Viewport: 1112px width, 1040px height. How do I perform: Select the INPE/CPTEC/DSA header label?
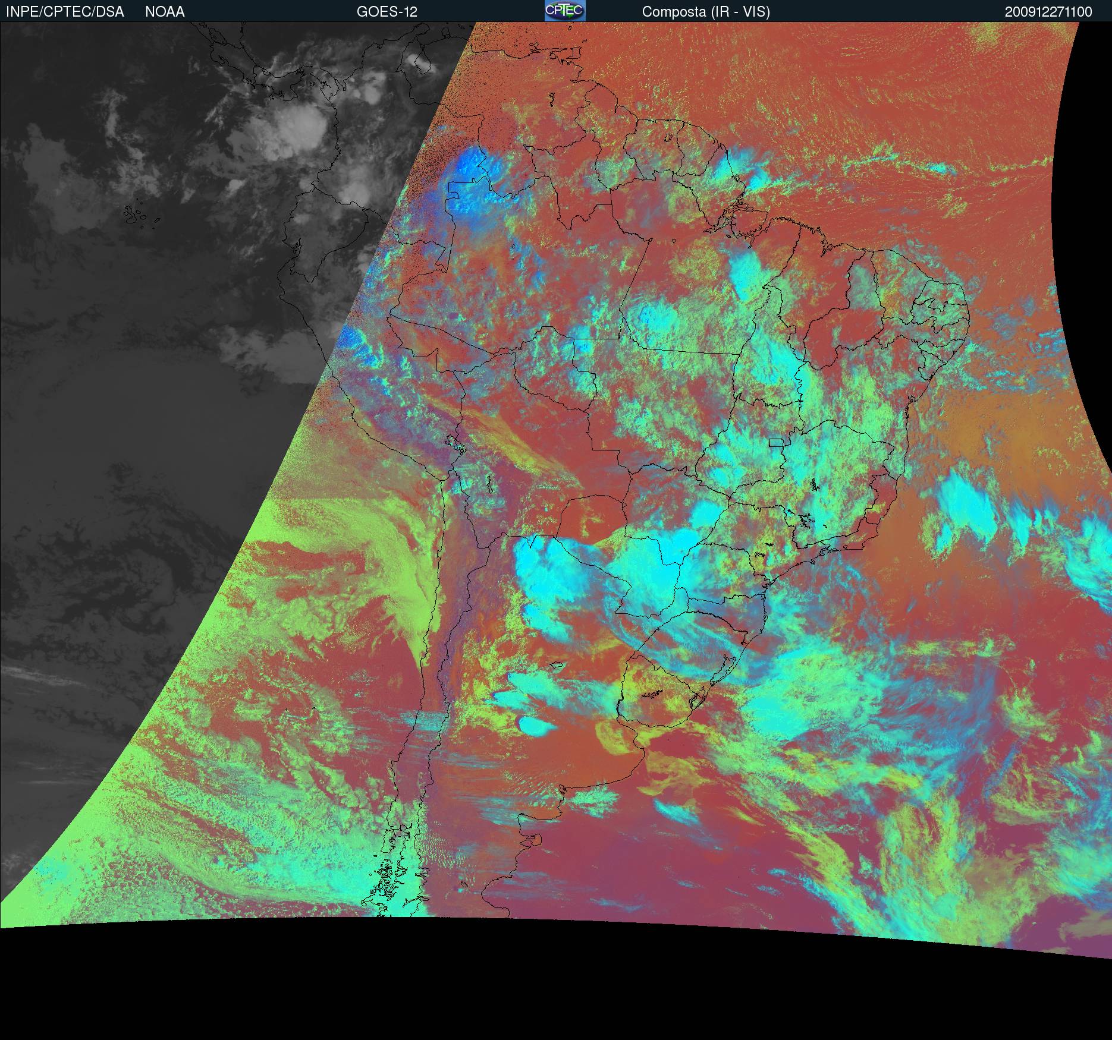(x=65, y=12)
